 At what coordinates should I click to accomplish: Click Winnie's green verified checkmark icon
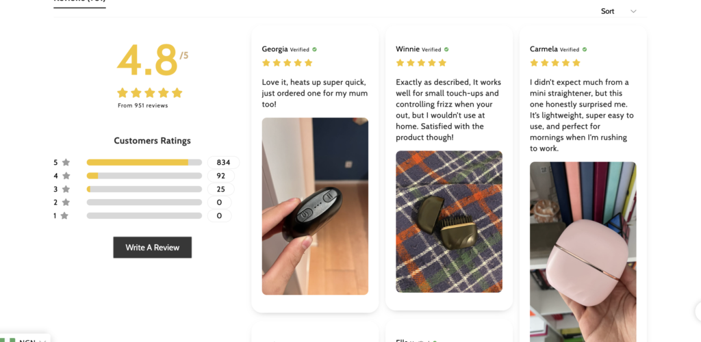tap(446, 49)
